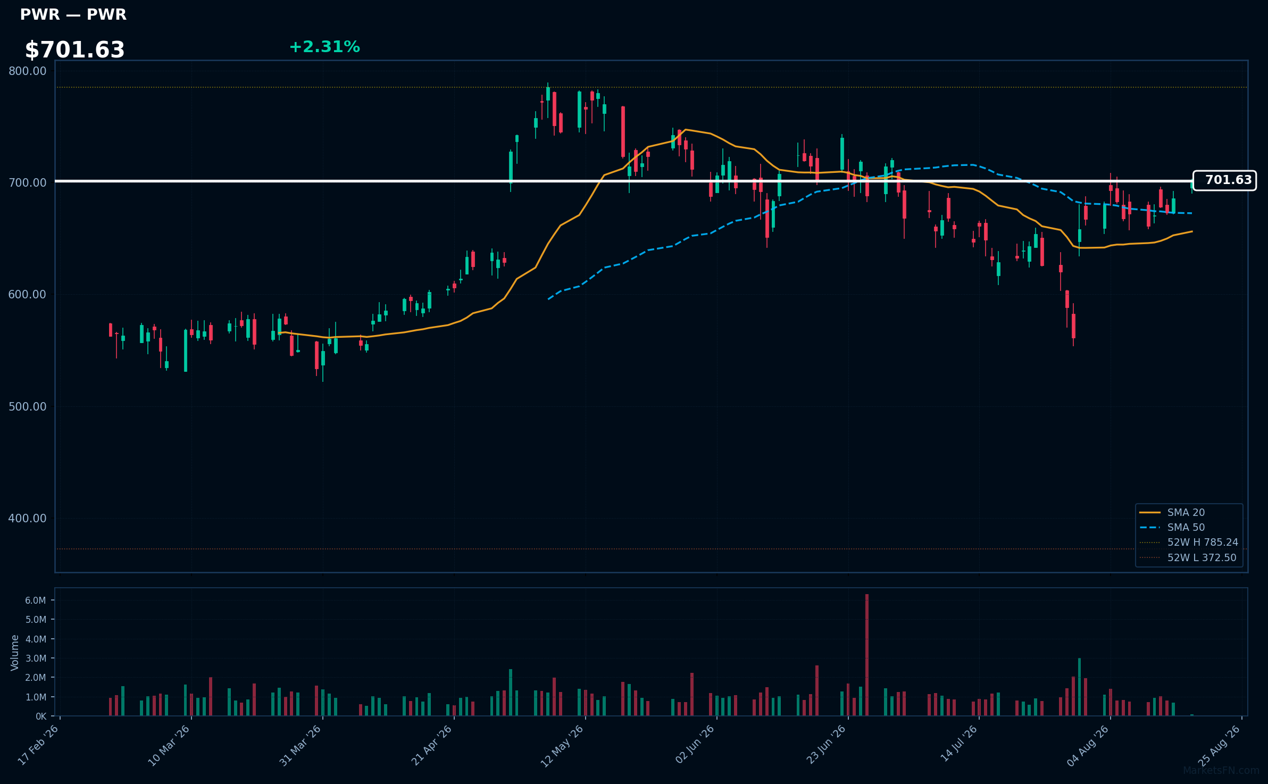Click the "PWR — PWR" chart title
This screenshot has height=784, width=1268.
pyautogui.click(x=73, y=15)
